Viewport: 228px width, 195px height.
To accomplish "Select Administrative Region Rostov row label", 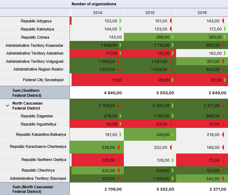I will (x=38, y=69).
